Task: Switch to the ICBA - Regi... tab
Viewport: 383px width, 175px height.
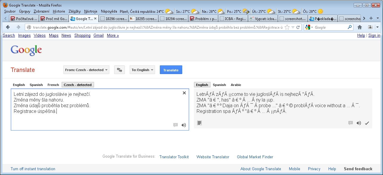Action: click(x=233, y=19)
